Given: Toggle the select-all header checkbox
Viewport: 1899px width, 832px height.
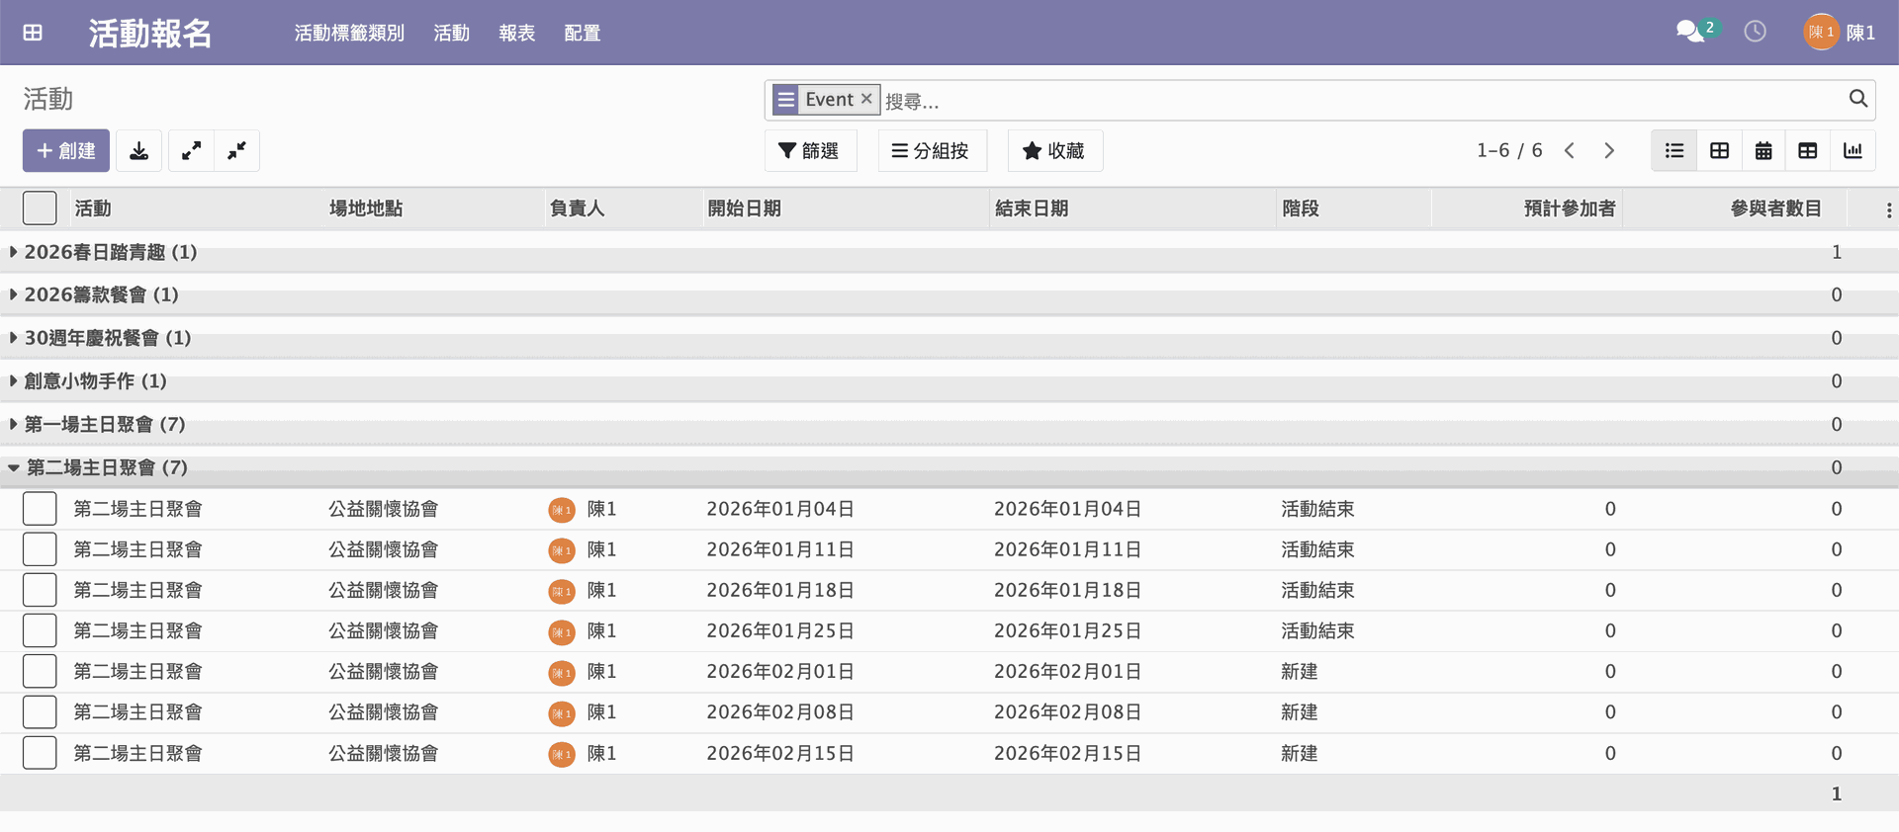Looking at the screenshot, I should (40, 208).
